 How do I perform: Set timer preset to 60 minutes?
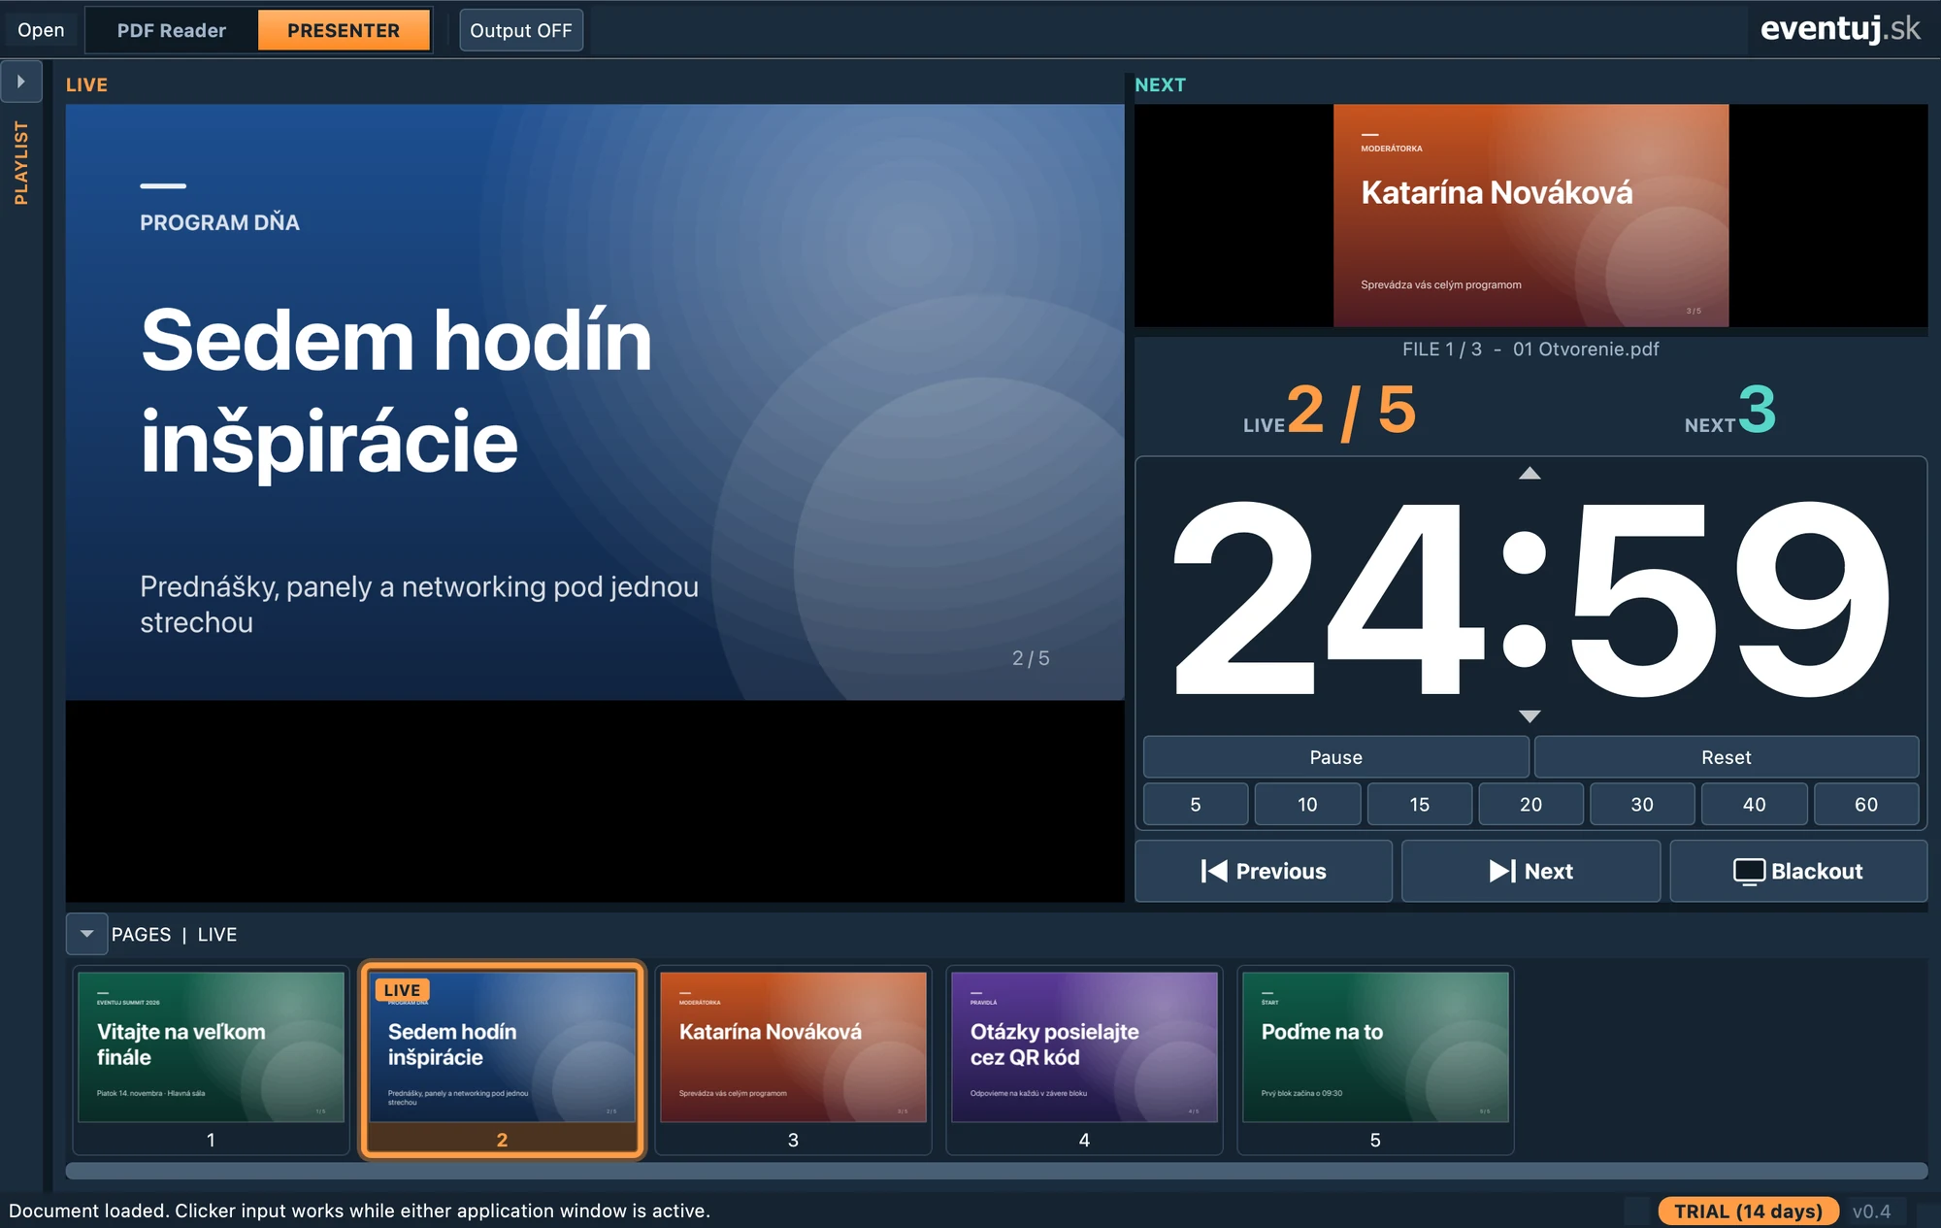(1866, 805)
